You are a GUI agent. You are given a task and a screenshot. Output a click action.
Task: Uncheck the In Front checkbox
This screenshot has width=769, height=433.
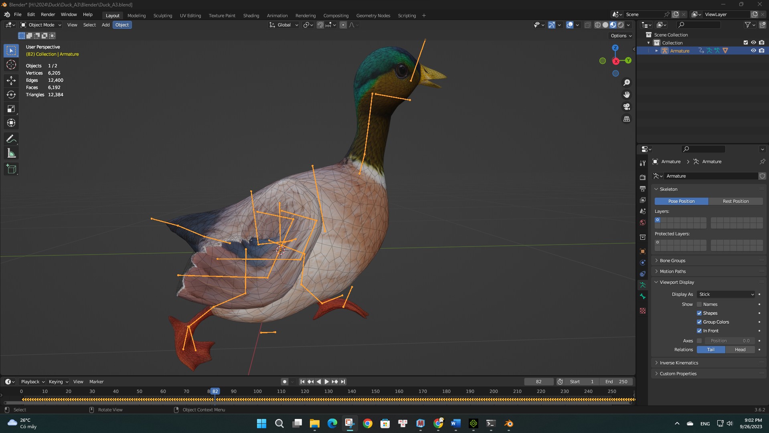pyautogui.click(x=700, y=331)
